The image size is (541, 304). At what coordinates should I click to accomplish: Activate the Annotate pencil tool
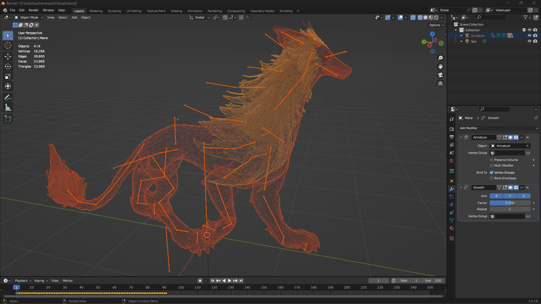click(8, 98)
